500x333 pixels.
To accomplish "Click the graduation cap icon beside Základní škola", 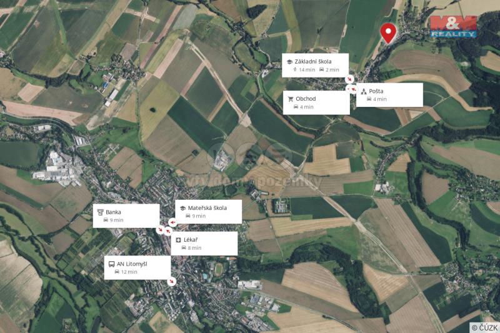I will point(289,62).
